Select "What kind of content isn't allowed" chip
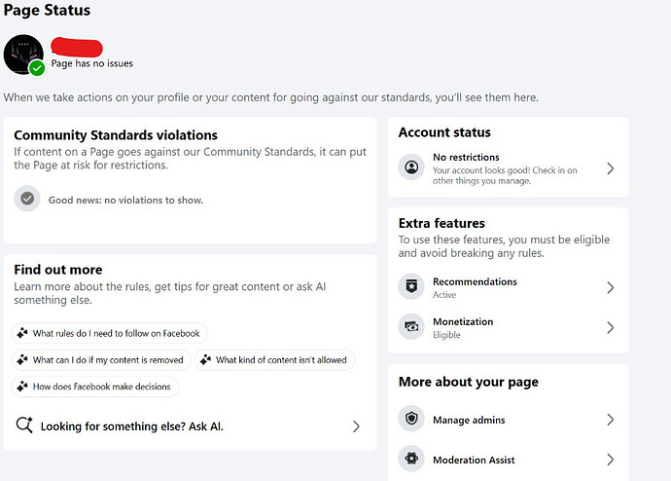The image size is (671, 481). [x=274, y=359]
